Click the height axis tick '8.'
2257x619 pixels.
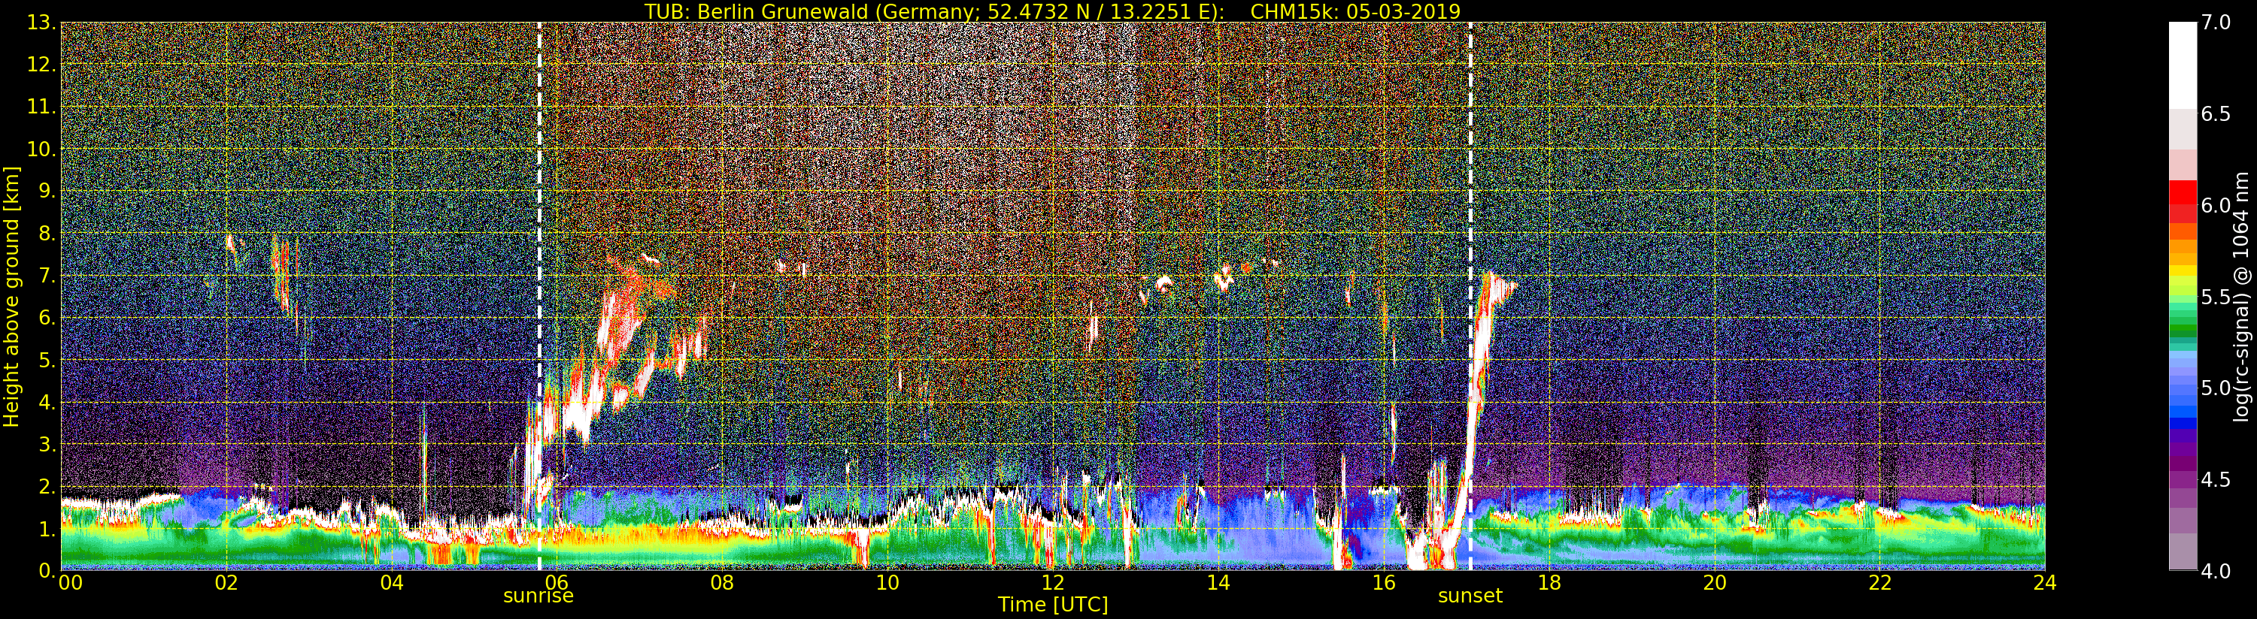47,234
